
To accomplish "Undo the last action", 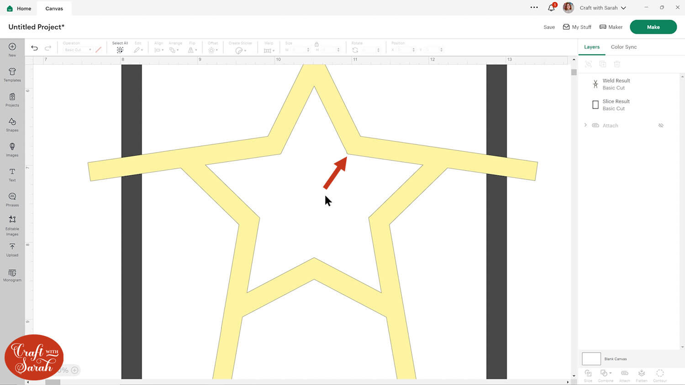I will click(34, 48).
